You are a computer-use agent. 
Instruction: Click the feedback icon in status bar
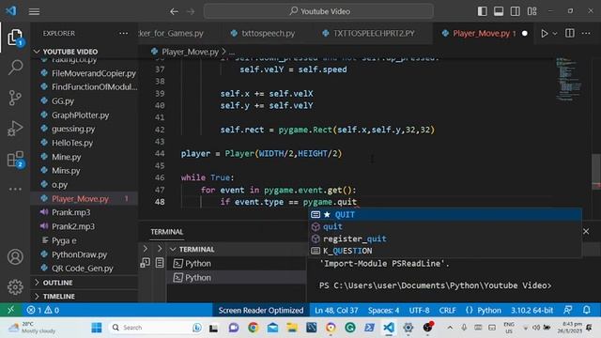click(x=568, y=310)
